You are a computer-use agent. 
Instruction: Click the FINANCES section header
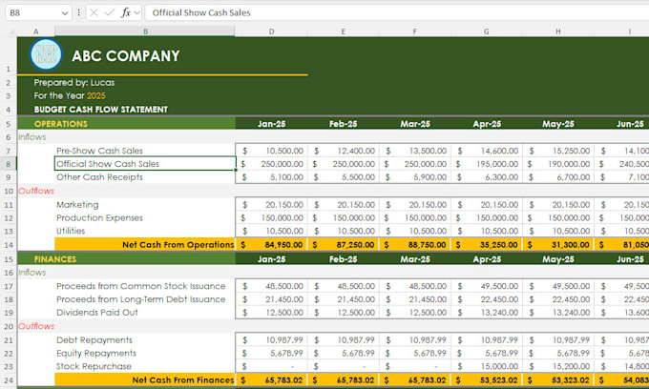(x=55, y=259)
